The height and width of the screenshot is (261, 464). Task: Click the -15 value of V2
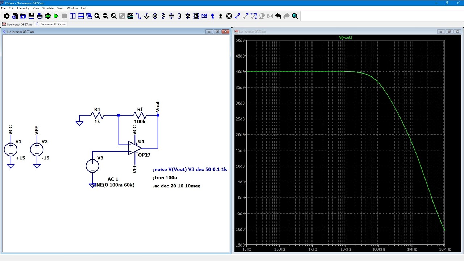tap(45, 158)
